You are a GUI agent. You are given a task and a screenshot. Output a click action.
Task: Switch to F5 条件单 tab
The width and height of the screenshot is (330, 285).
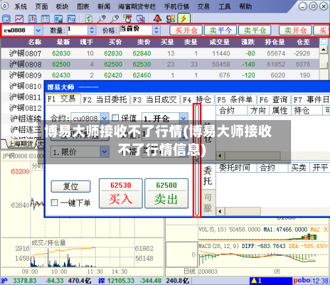tap(235, 100)
